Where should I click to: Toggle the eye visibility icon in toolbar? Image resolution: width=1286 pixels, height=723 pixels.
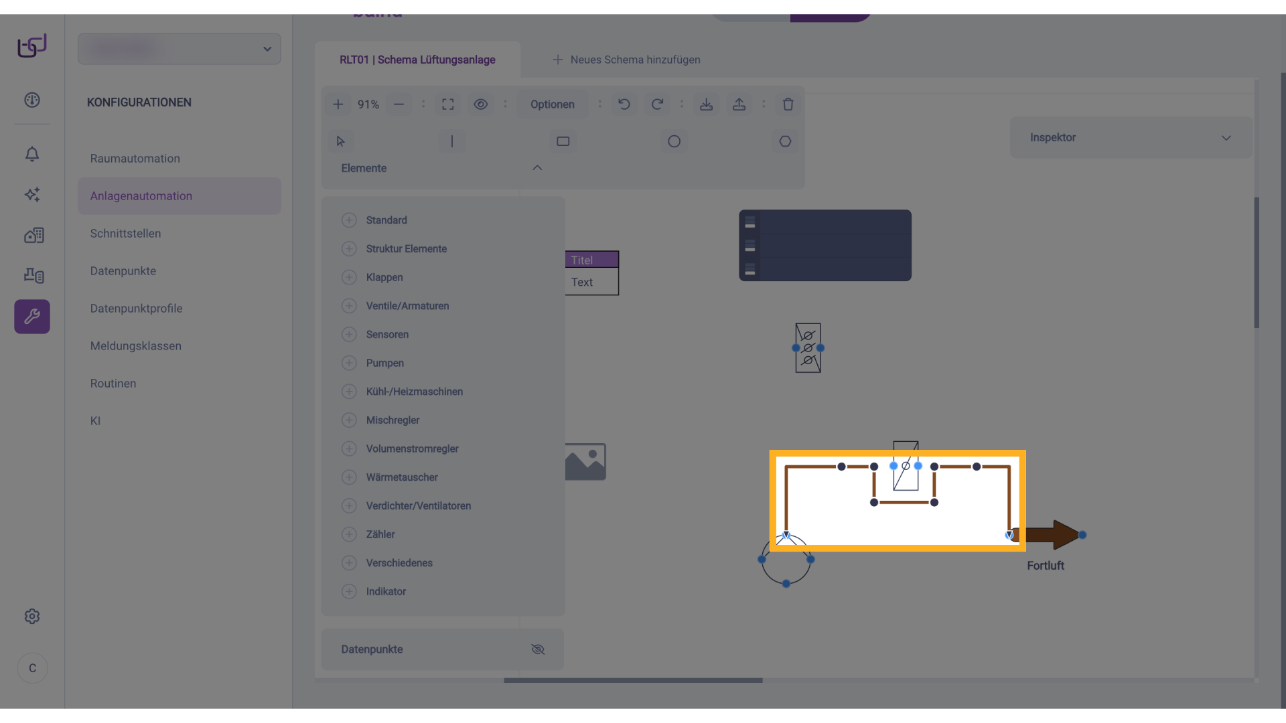pos(480,104)
